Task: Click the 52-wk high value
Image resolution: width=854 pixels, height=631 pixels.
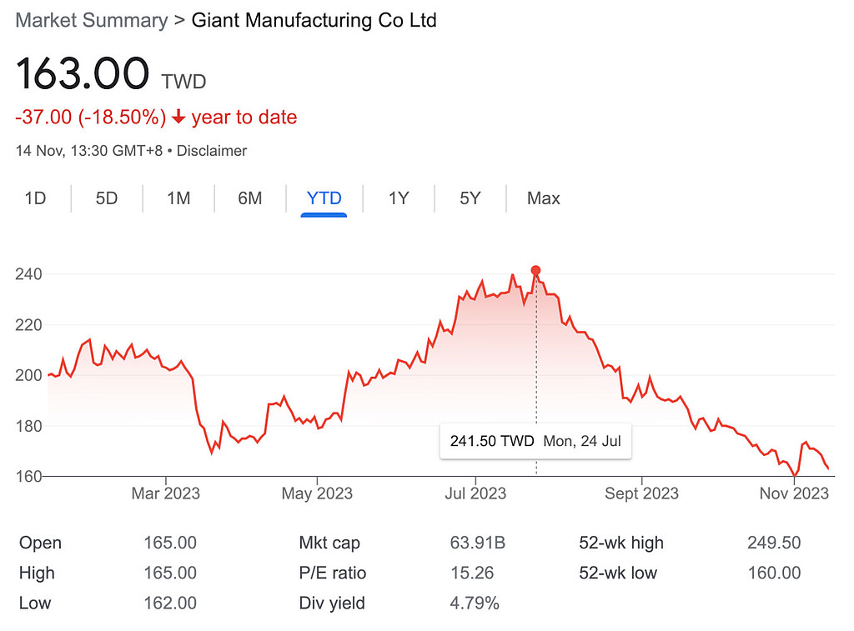Action: coord(774,543)
